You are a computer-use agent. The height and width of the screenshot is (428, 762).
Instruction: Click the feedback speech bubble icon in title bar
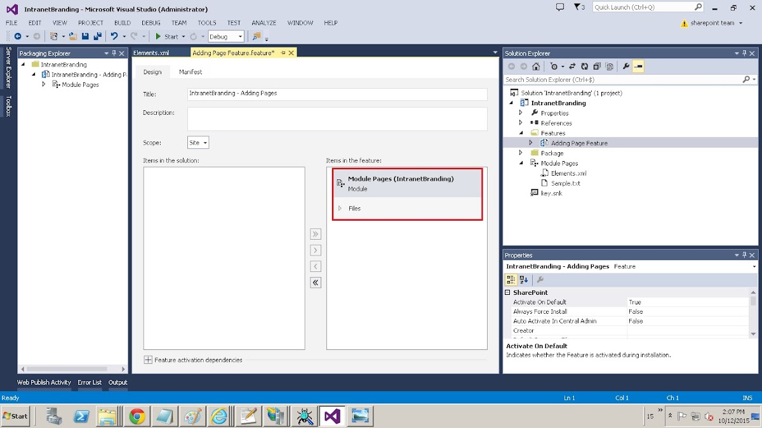[x=560, y=7]
